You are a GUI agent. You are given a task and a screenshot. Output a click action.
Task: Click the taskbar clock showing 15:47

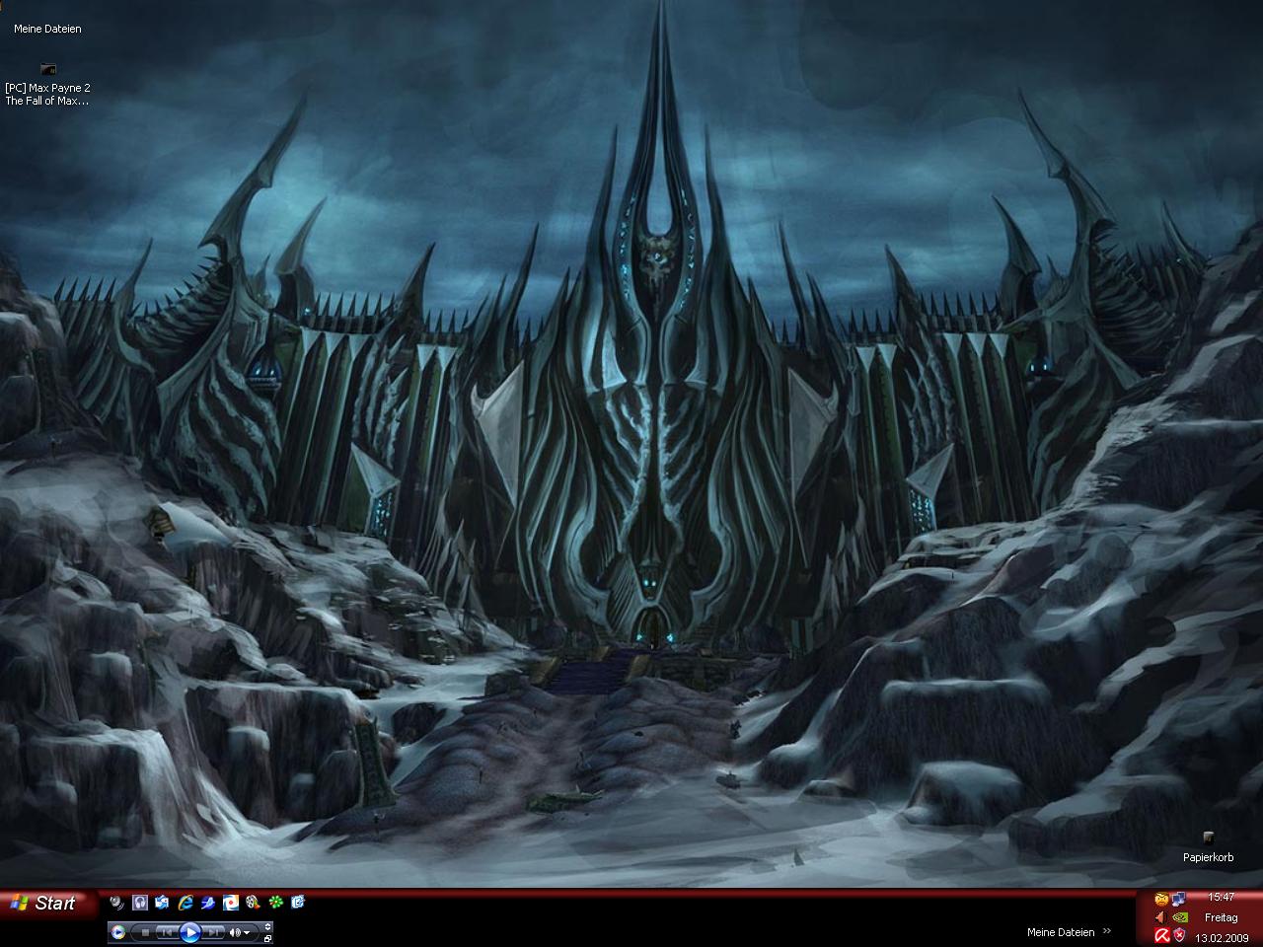(x=1222, y=898)
